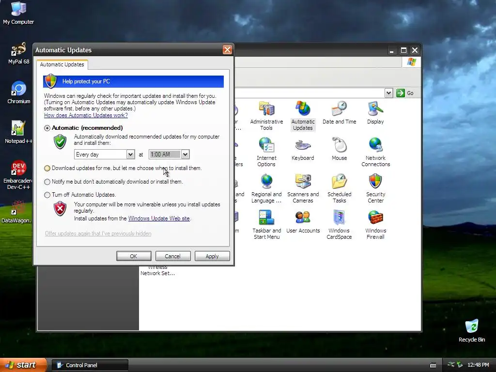Open the Display applet
Screen dimensions: 496x372
coord(375,112)
